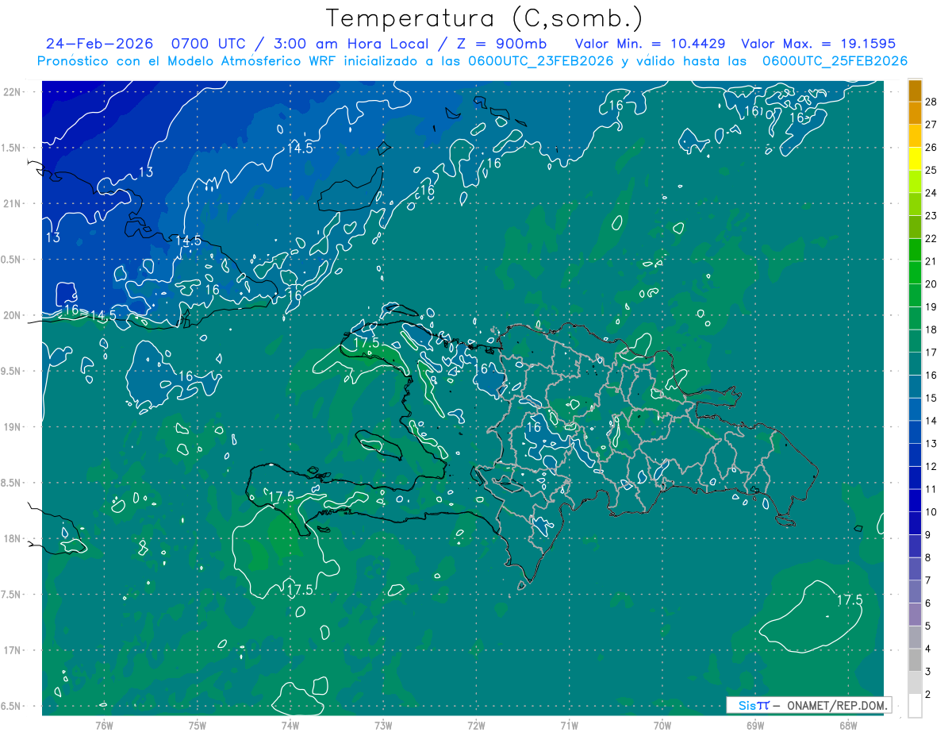Click the blue "Sis" logo text
Screen dimensions: 952x736
(747, 705)
